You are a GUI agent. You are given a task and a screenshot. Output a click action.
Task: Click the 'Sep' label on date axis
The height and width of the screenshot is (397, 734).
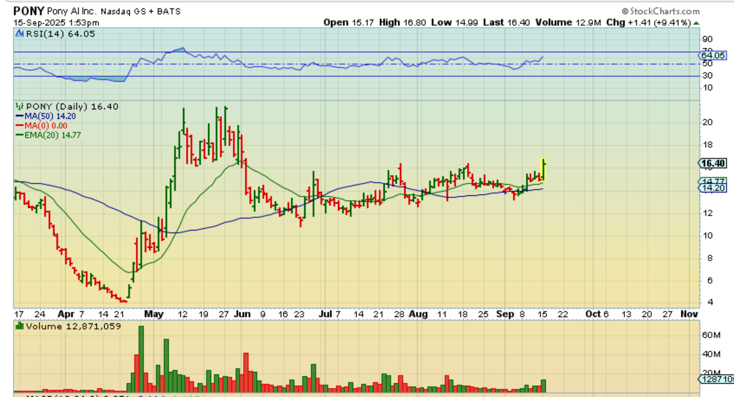(x=505, y=314)
